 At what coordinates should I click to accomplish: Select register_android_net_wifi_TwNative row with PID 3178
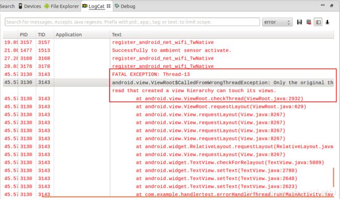(168, 67)
